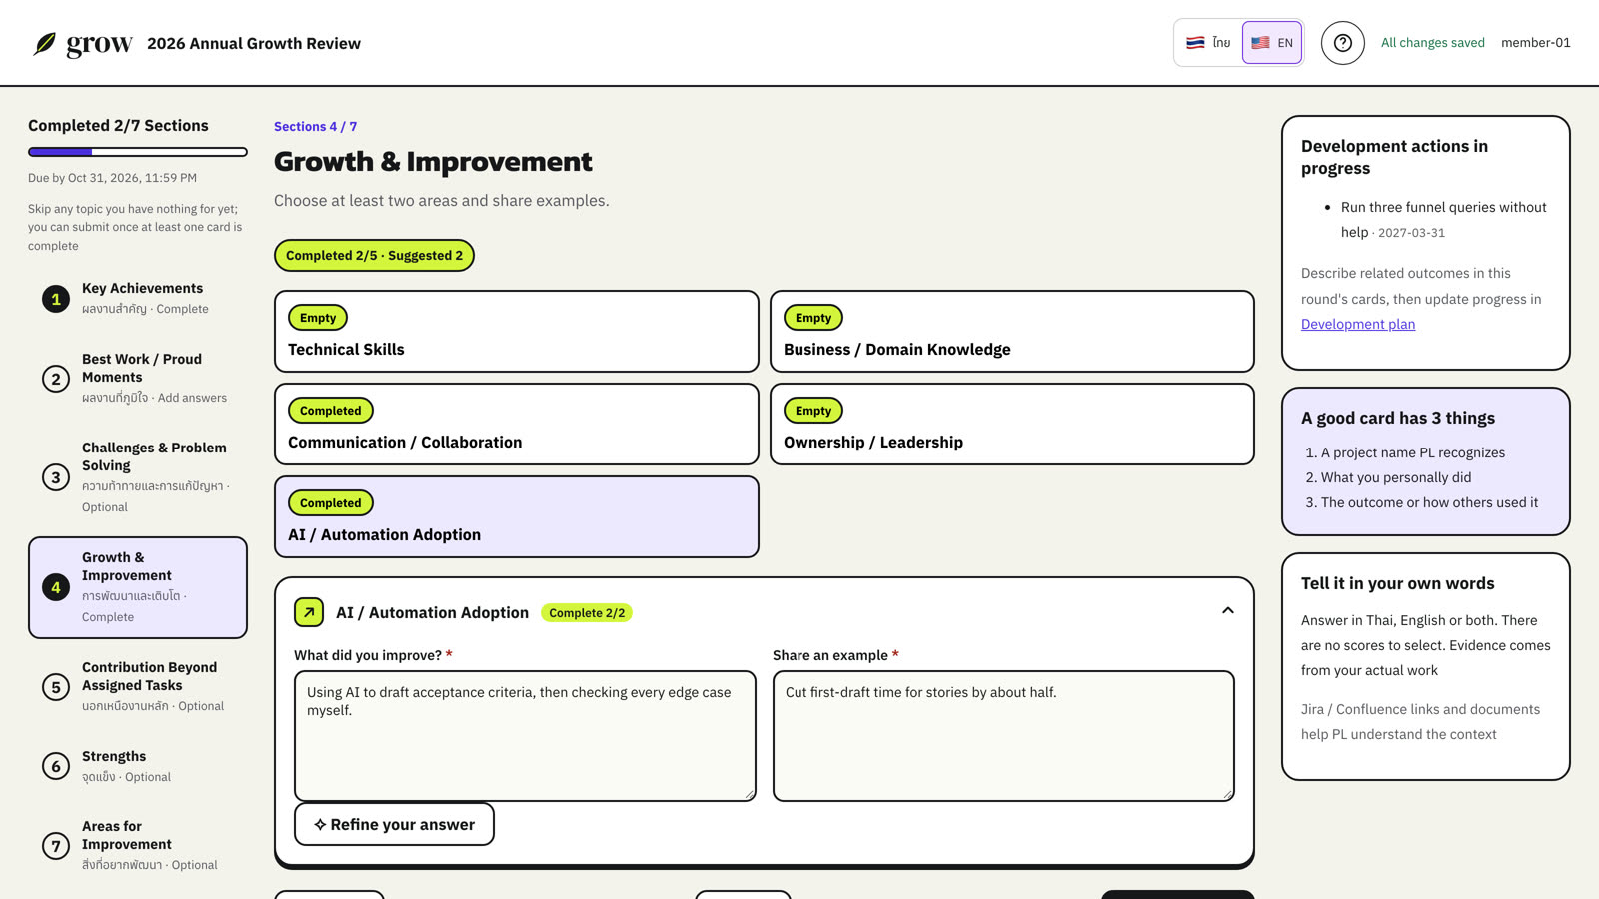Open Contribution Beyond Assigned Tasks section
Screen dimensions: 1599x899
(x=138, y=686)
